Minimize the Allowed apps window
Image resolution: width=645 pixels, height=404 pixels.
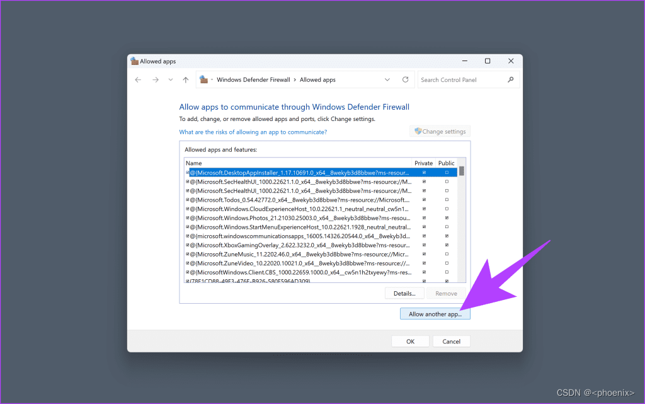[465, 61]
